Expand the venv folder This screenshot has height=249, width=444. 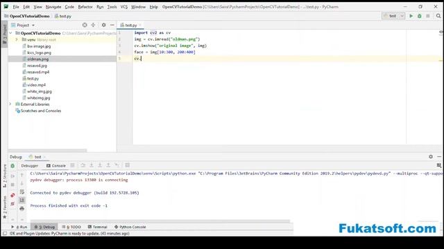(17, 39)
